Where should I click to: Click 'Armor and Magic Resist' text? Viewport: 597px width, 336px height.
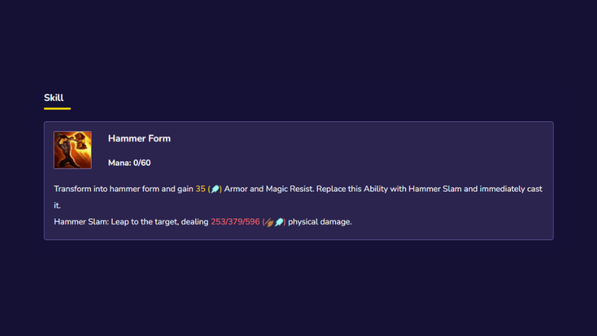tap(269, 189)
